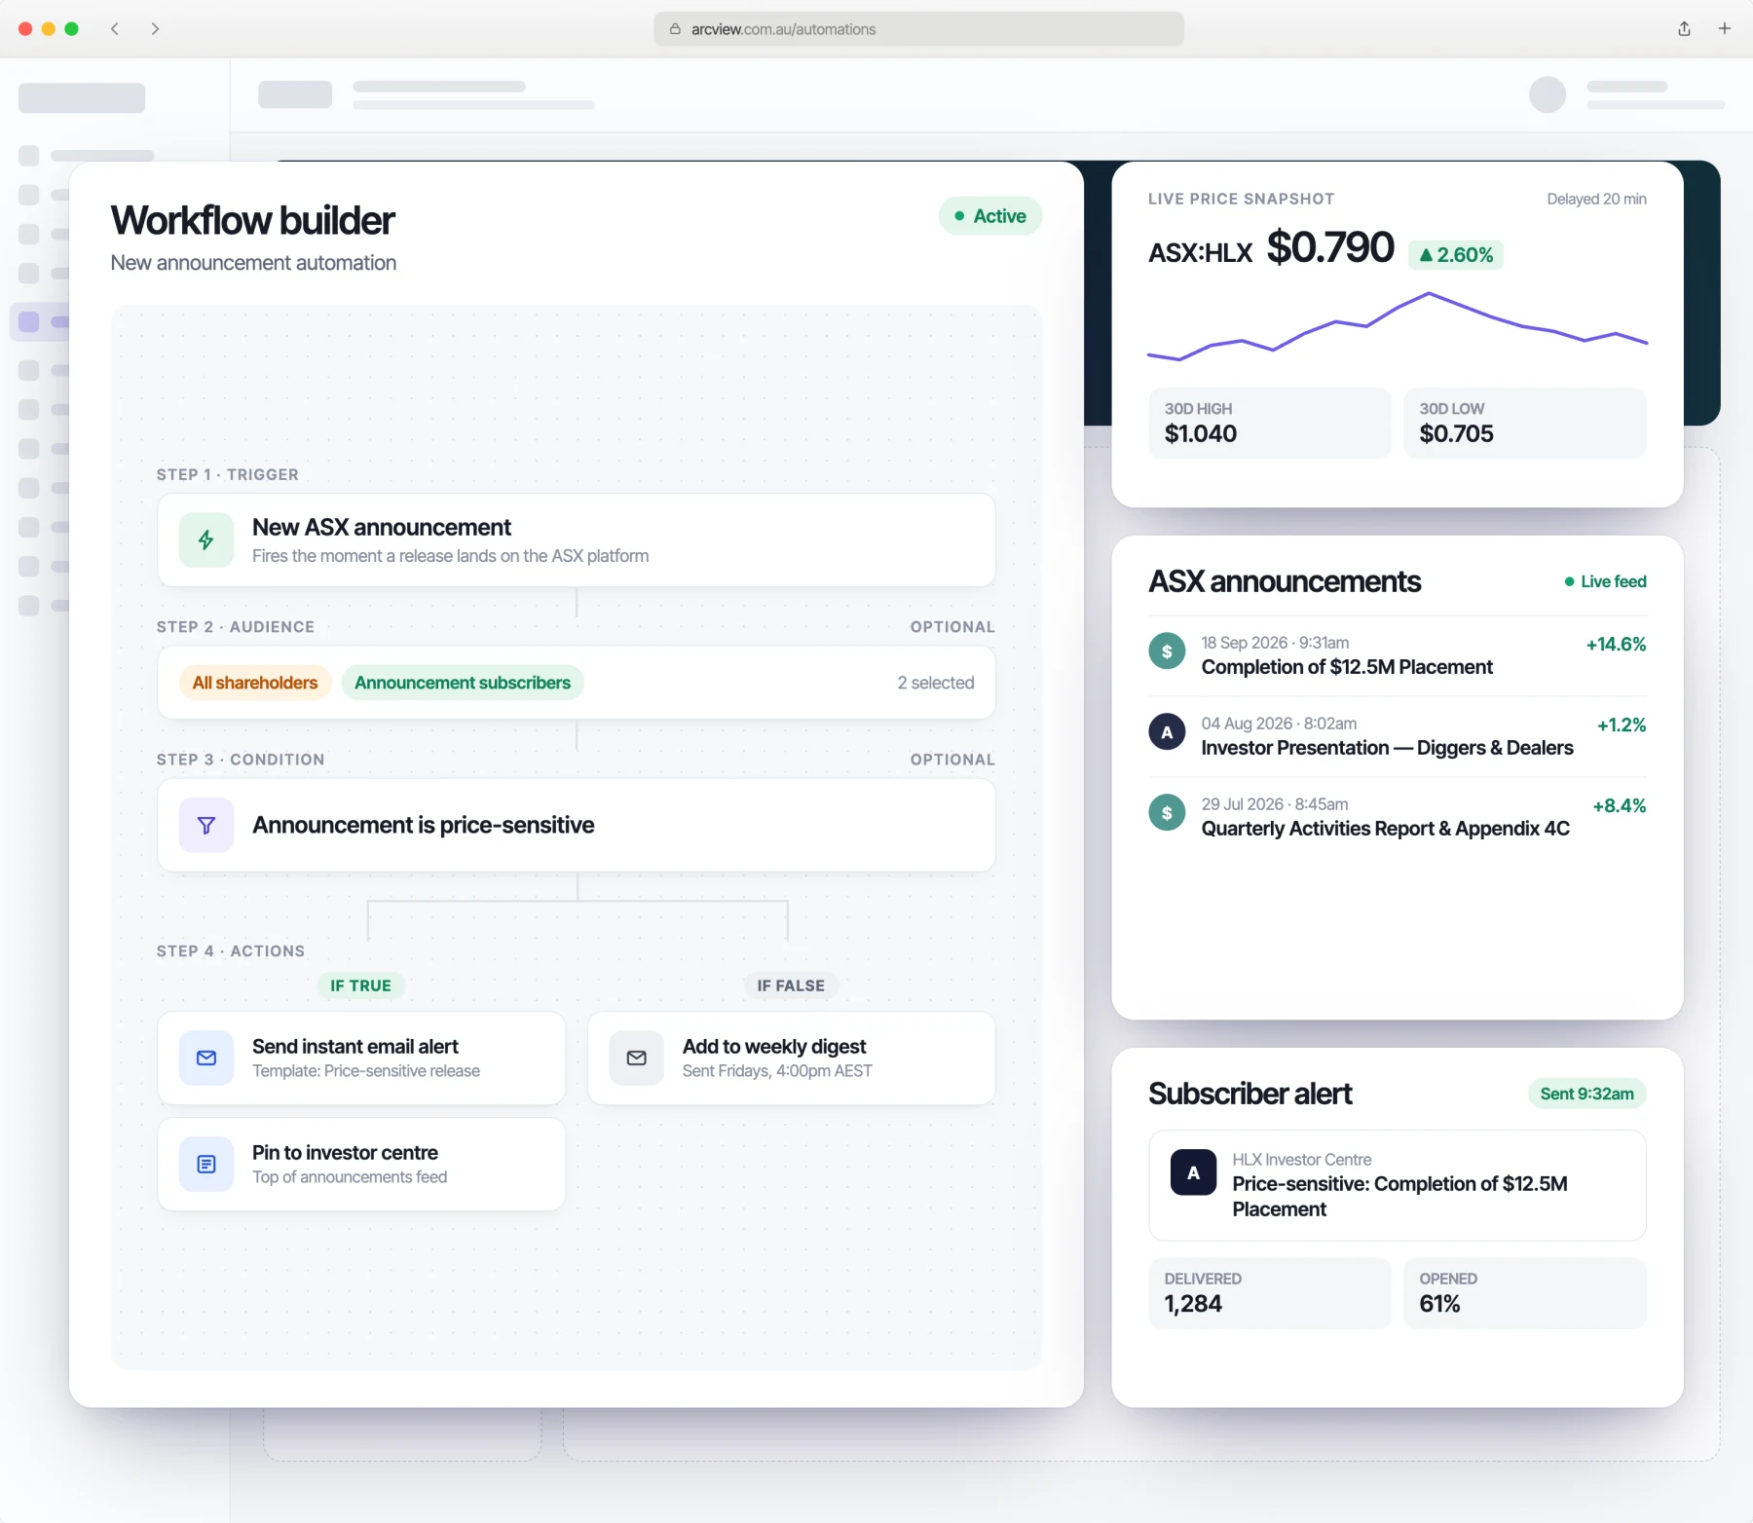Screen dimensions: 1753x1523
Task: Click the envelope icon beside Send instant email alert
Action: 206,1059
